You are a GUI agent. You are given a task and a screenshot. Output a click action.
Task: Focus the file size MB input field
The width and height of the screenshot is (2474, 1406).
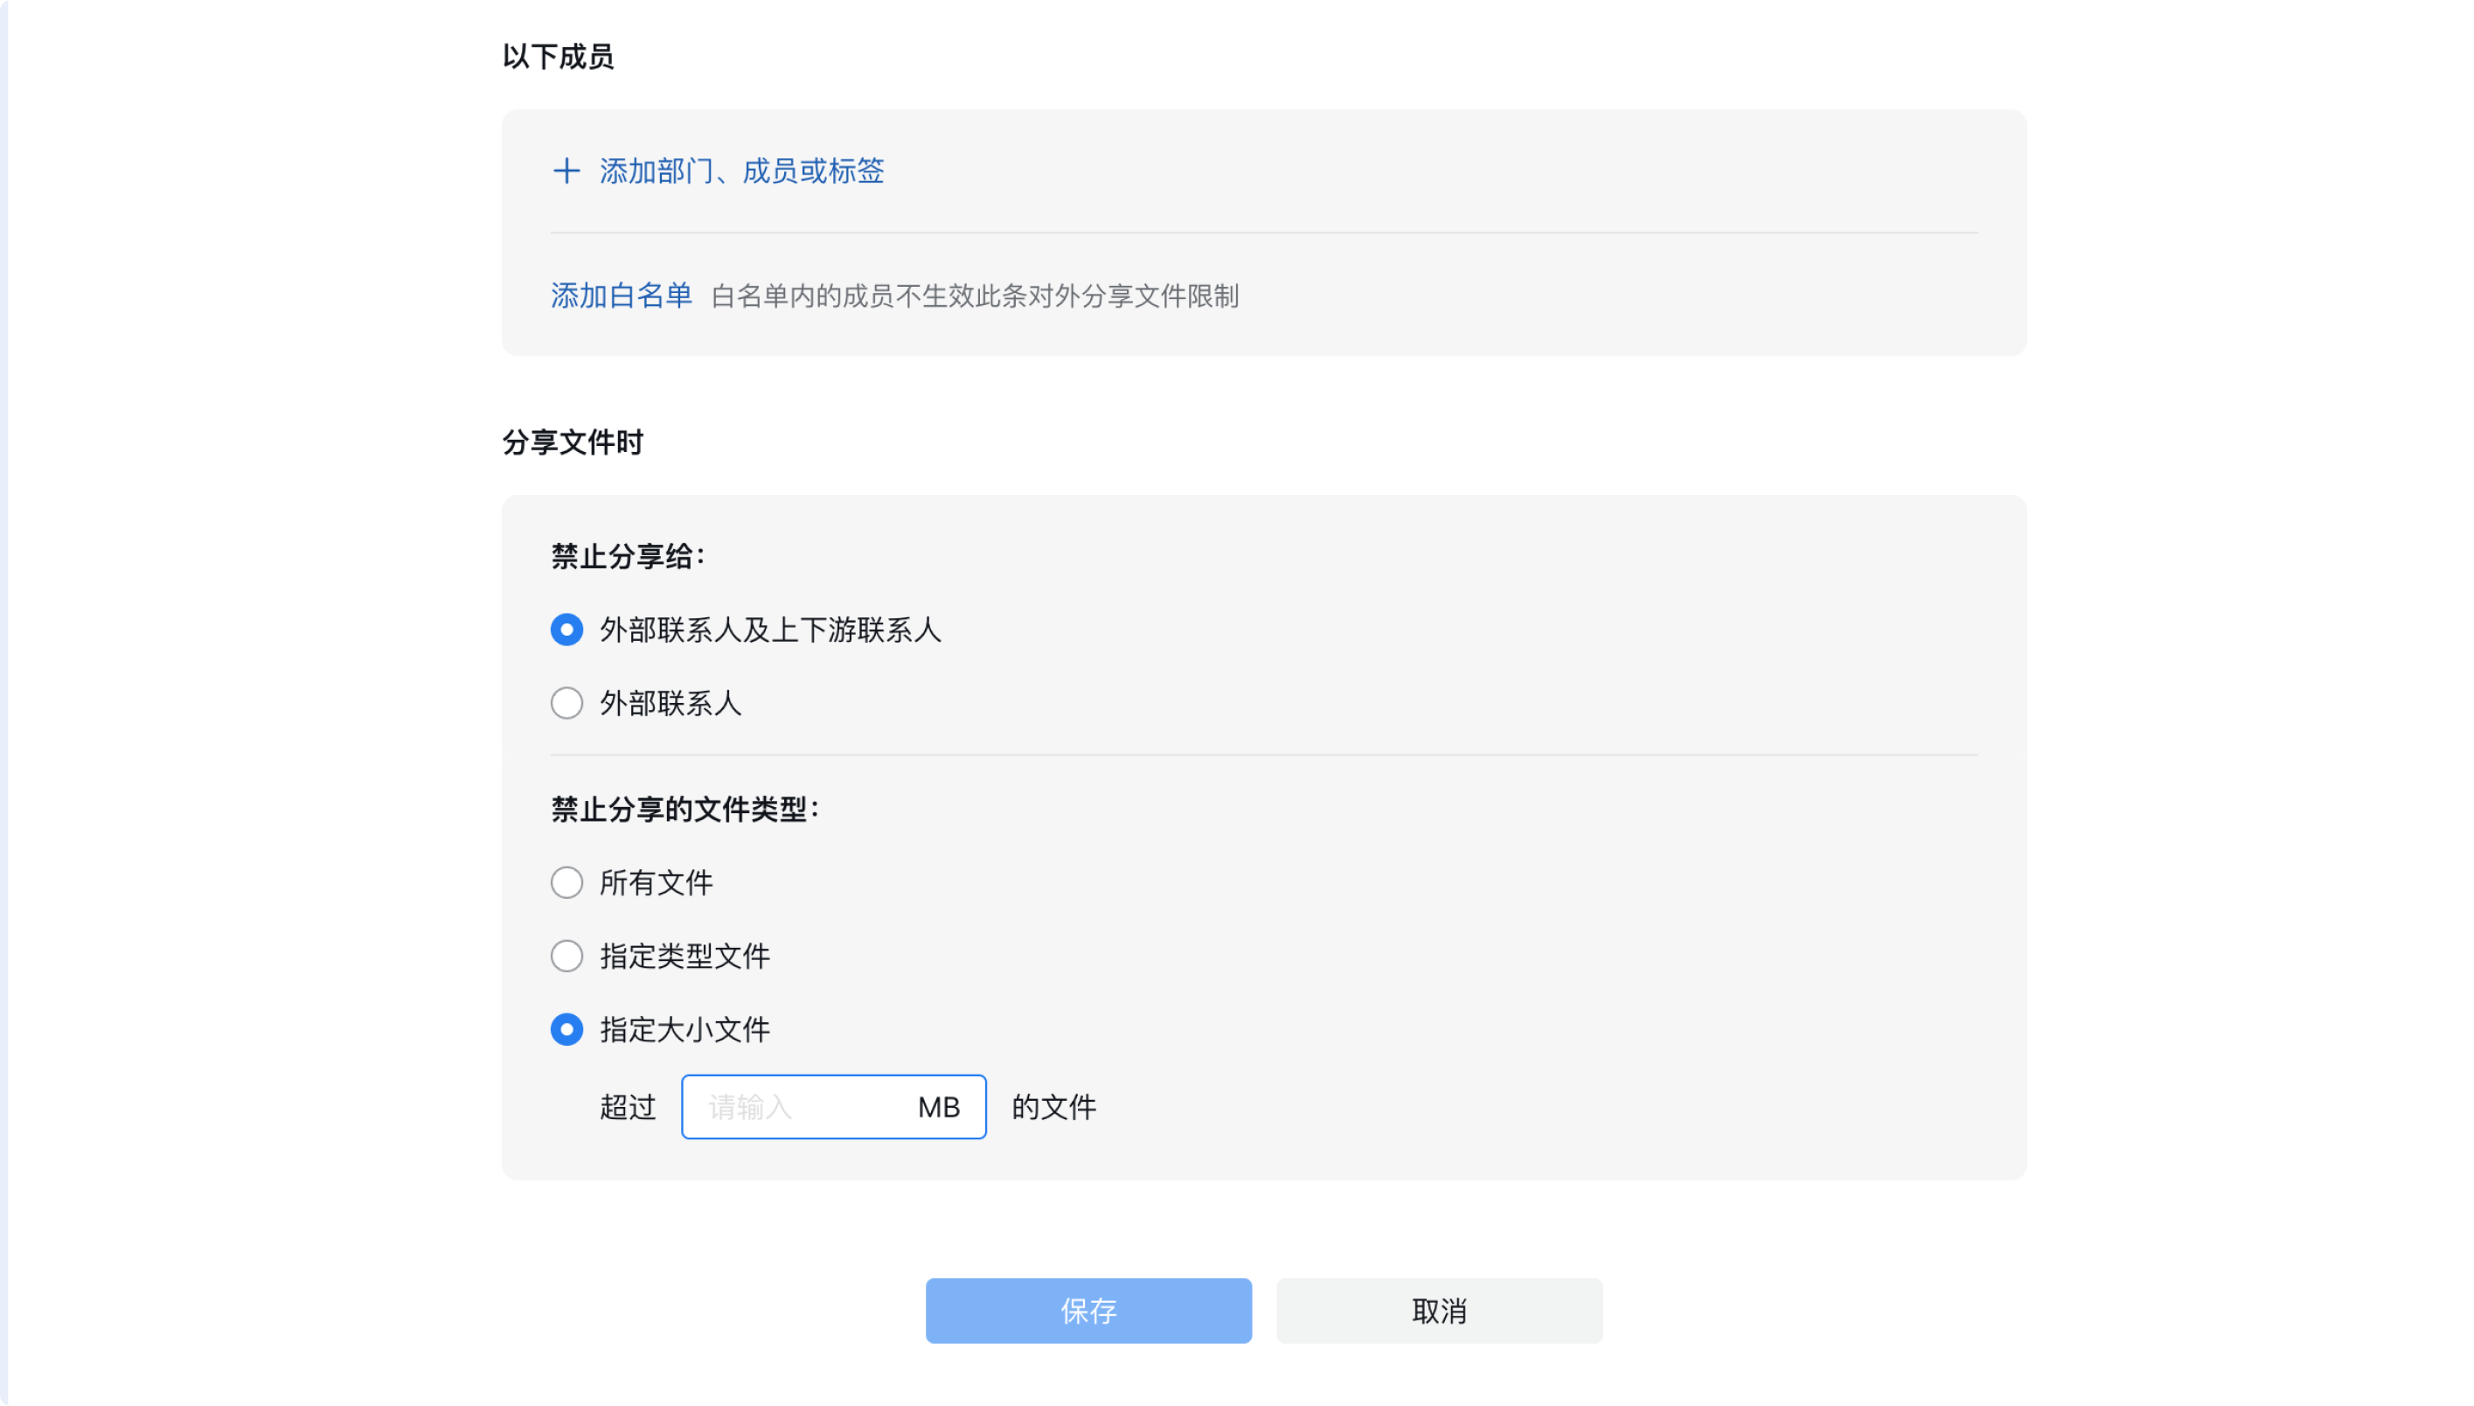click(833, 1107)
